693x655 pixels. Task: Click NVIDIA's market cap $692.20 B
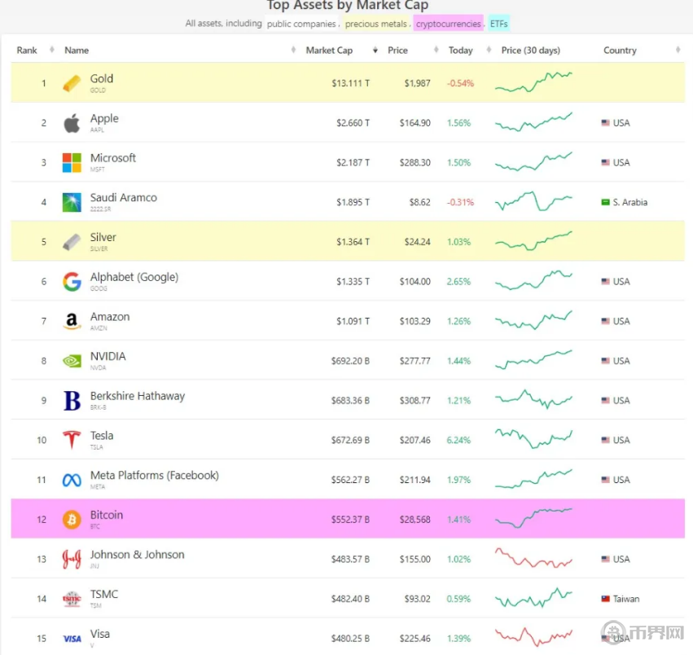[x=350, y=361]
